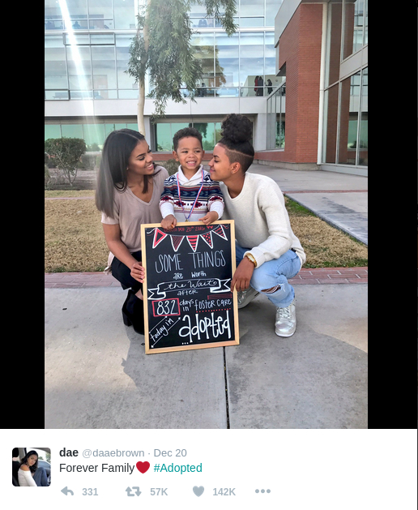Open the three-dot more options menu
418x510 pixels.
[x=262, y=491]
